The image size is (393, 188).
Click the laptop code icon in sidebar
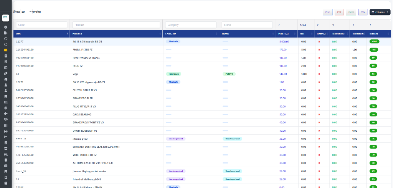click(6, 102)
